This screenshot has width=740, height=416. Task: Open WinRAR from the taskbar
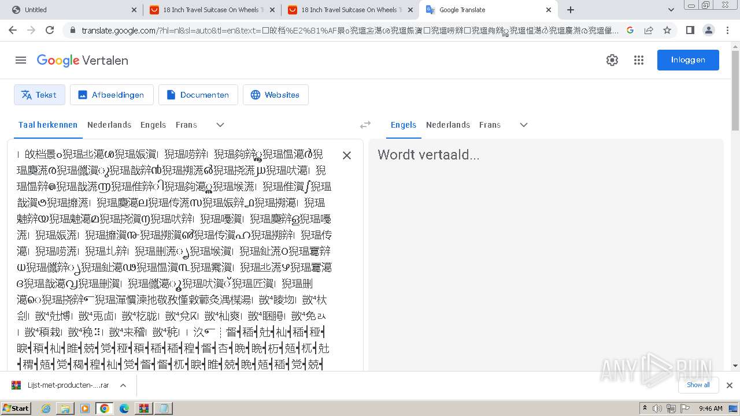click(x=144, y=408)
